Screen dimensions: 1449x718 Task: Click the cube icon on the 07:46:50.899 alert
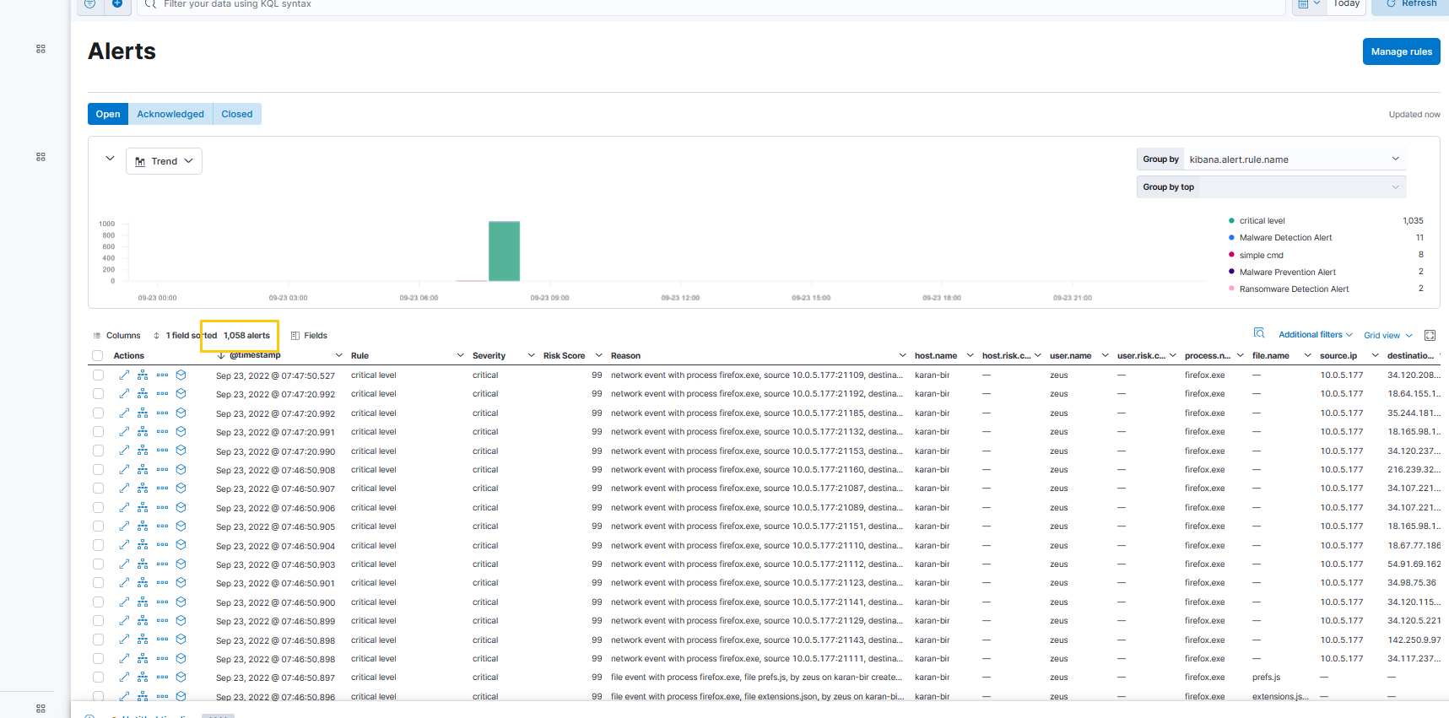click(181, 621)
